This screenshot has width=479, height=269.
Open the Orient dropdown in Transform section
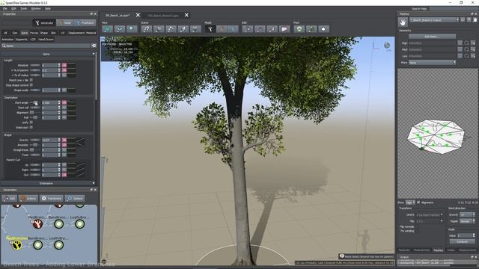(429, 214)
